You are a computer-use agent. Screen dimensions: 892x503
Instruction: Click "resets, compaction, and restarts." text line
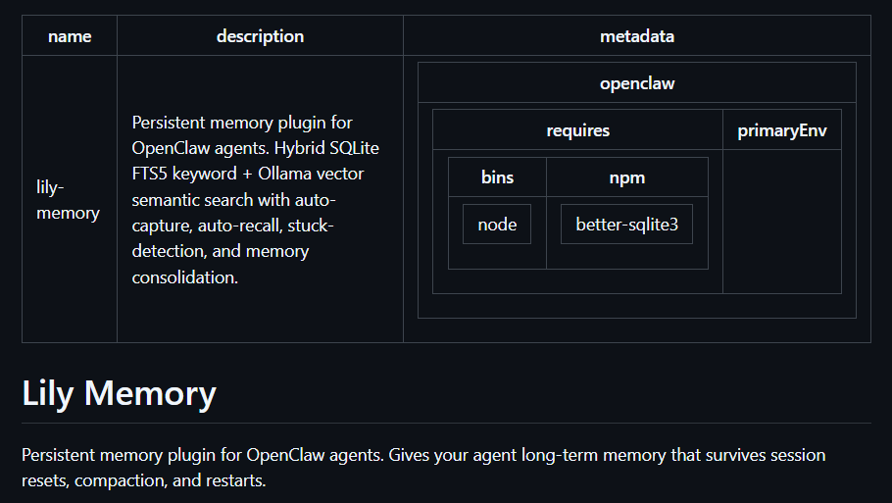click(143, 481)
